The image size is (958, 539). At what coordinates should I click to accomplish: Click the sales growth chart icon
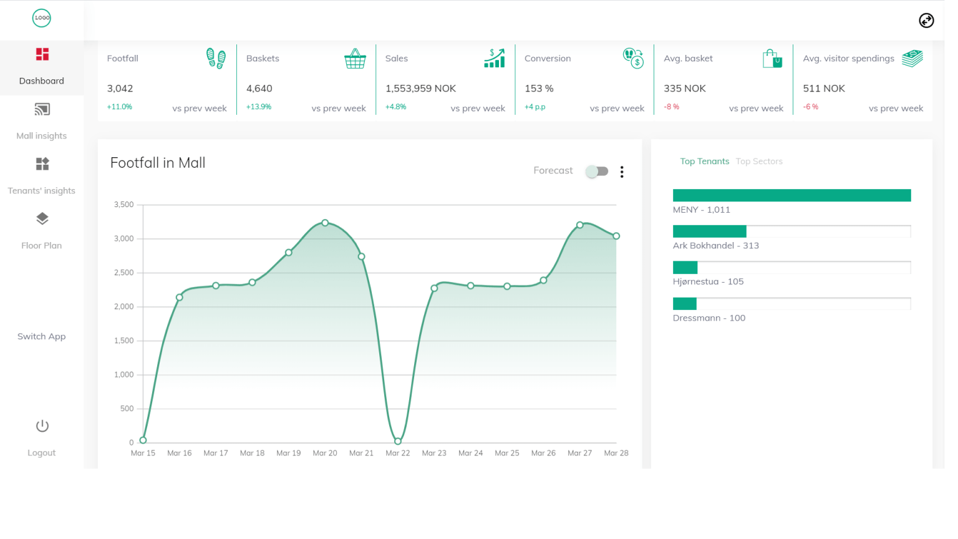495,58
